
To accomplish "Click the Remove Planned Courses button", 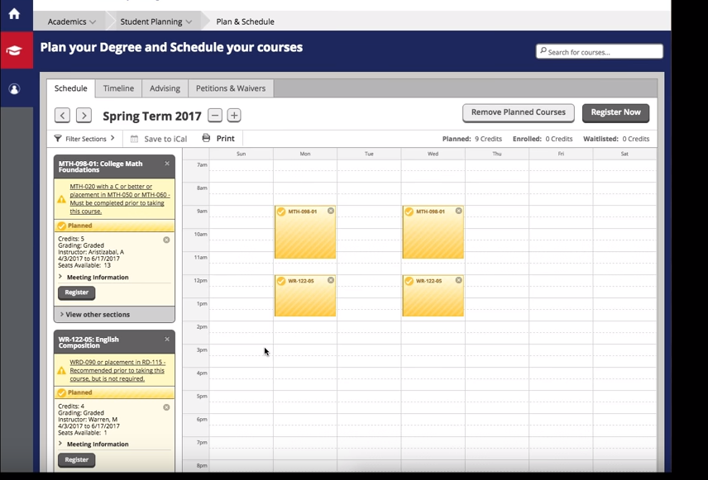I will click(x=518, y=112).
